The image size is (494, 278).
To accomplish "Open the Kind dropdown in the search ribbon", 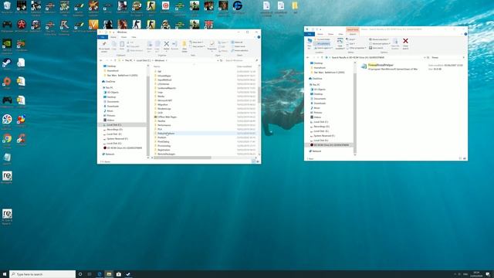I will coord(350,39).
